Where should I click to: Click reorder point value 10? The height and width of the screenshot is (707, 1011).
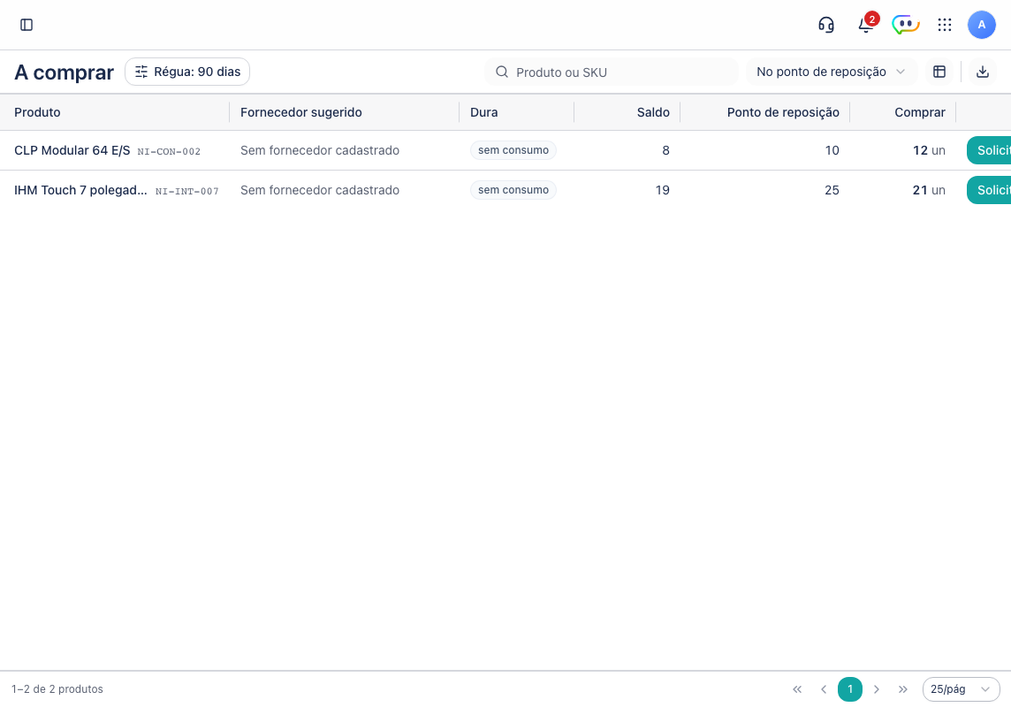[832, 150]
